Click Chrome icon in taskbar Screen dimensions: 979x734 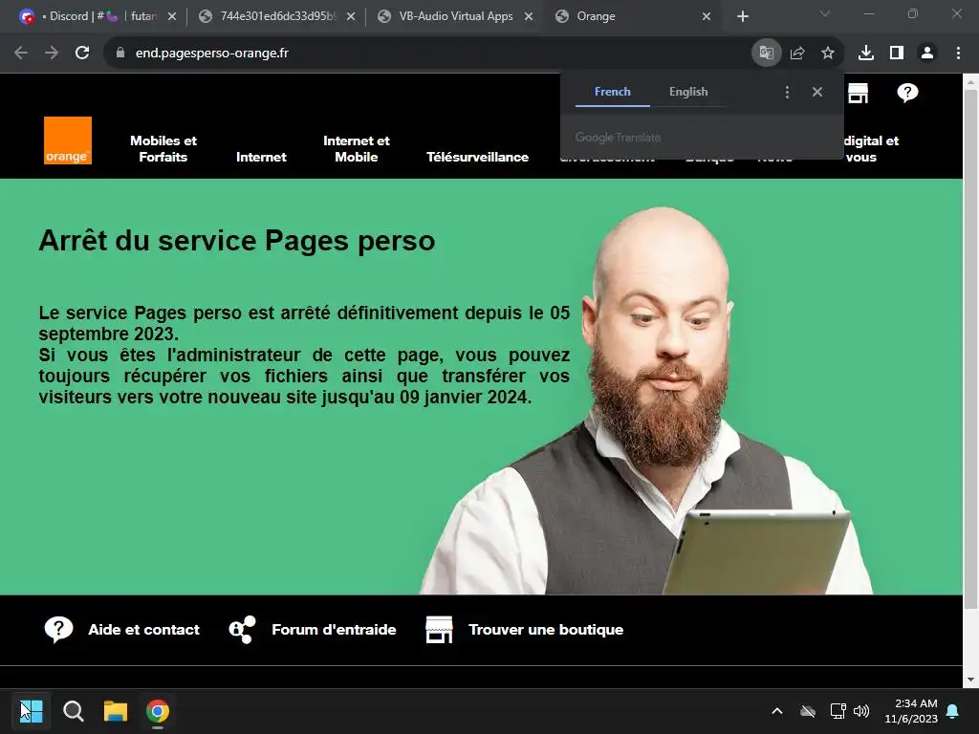pos(158,711)
